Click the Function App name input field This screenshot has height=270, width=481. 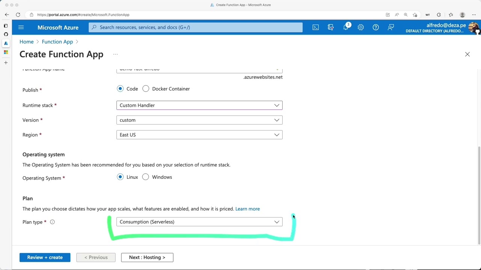[x=200, y=71]
